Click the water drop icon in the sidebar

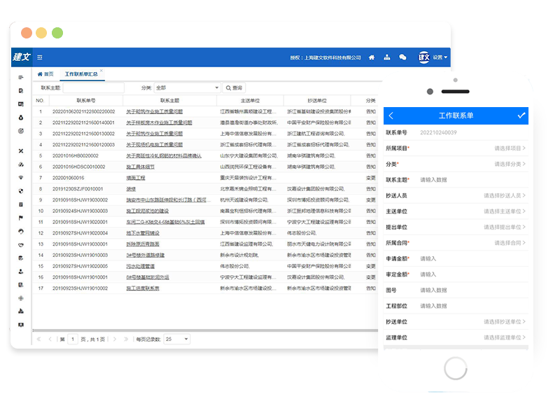tap(21, 118)
